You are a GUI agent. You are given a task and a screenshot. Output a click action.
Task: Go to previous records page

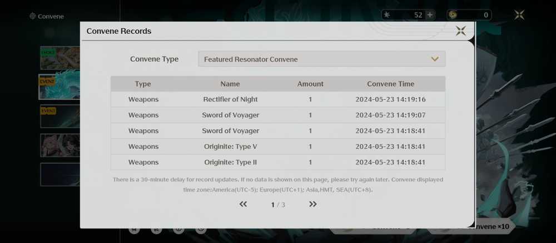tap(243, 204)
